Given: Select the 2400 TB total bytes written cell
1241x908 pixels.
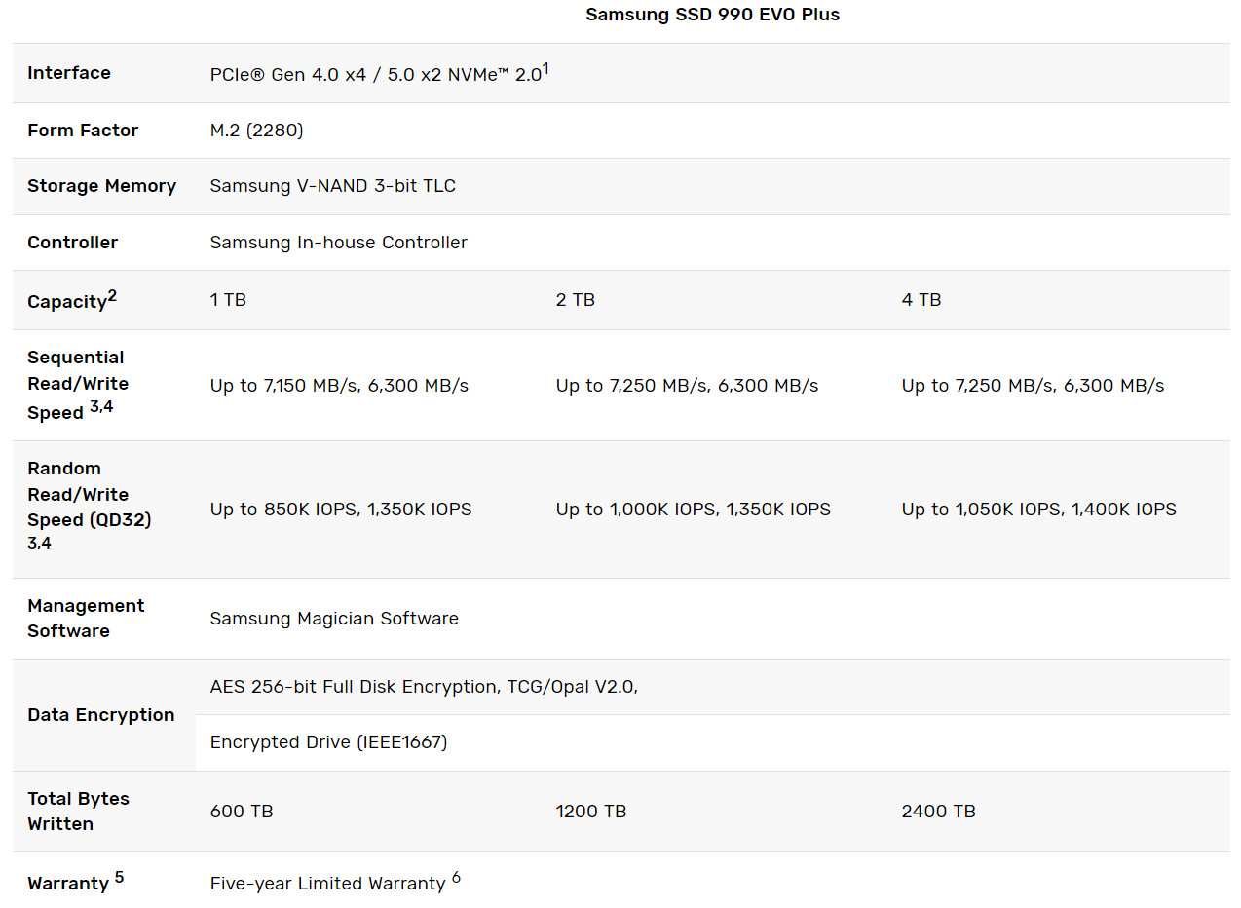Looking at the screenshot, I should tap(938, 812).
